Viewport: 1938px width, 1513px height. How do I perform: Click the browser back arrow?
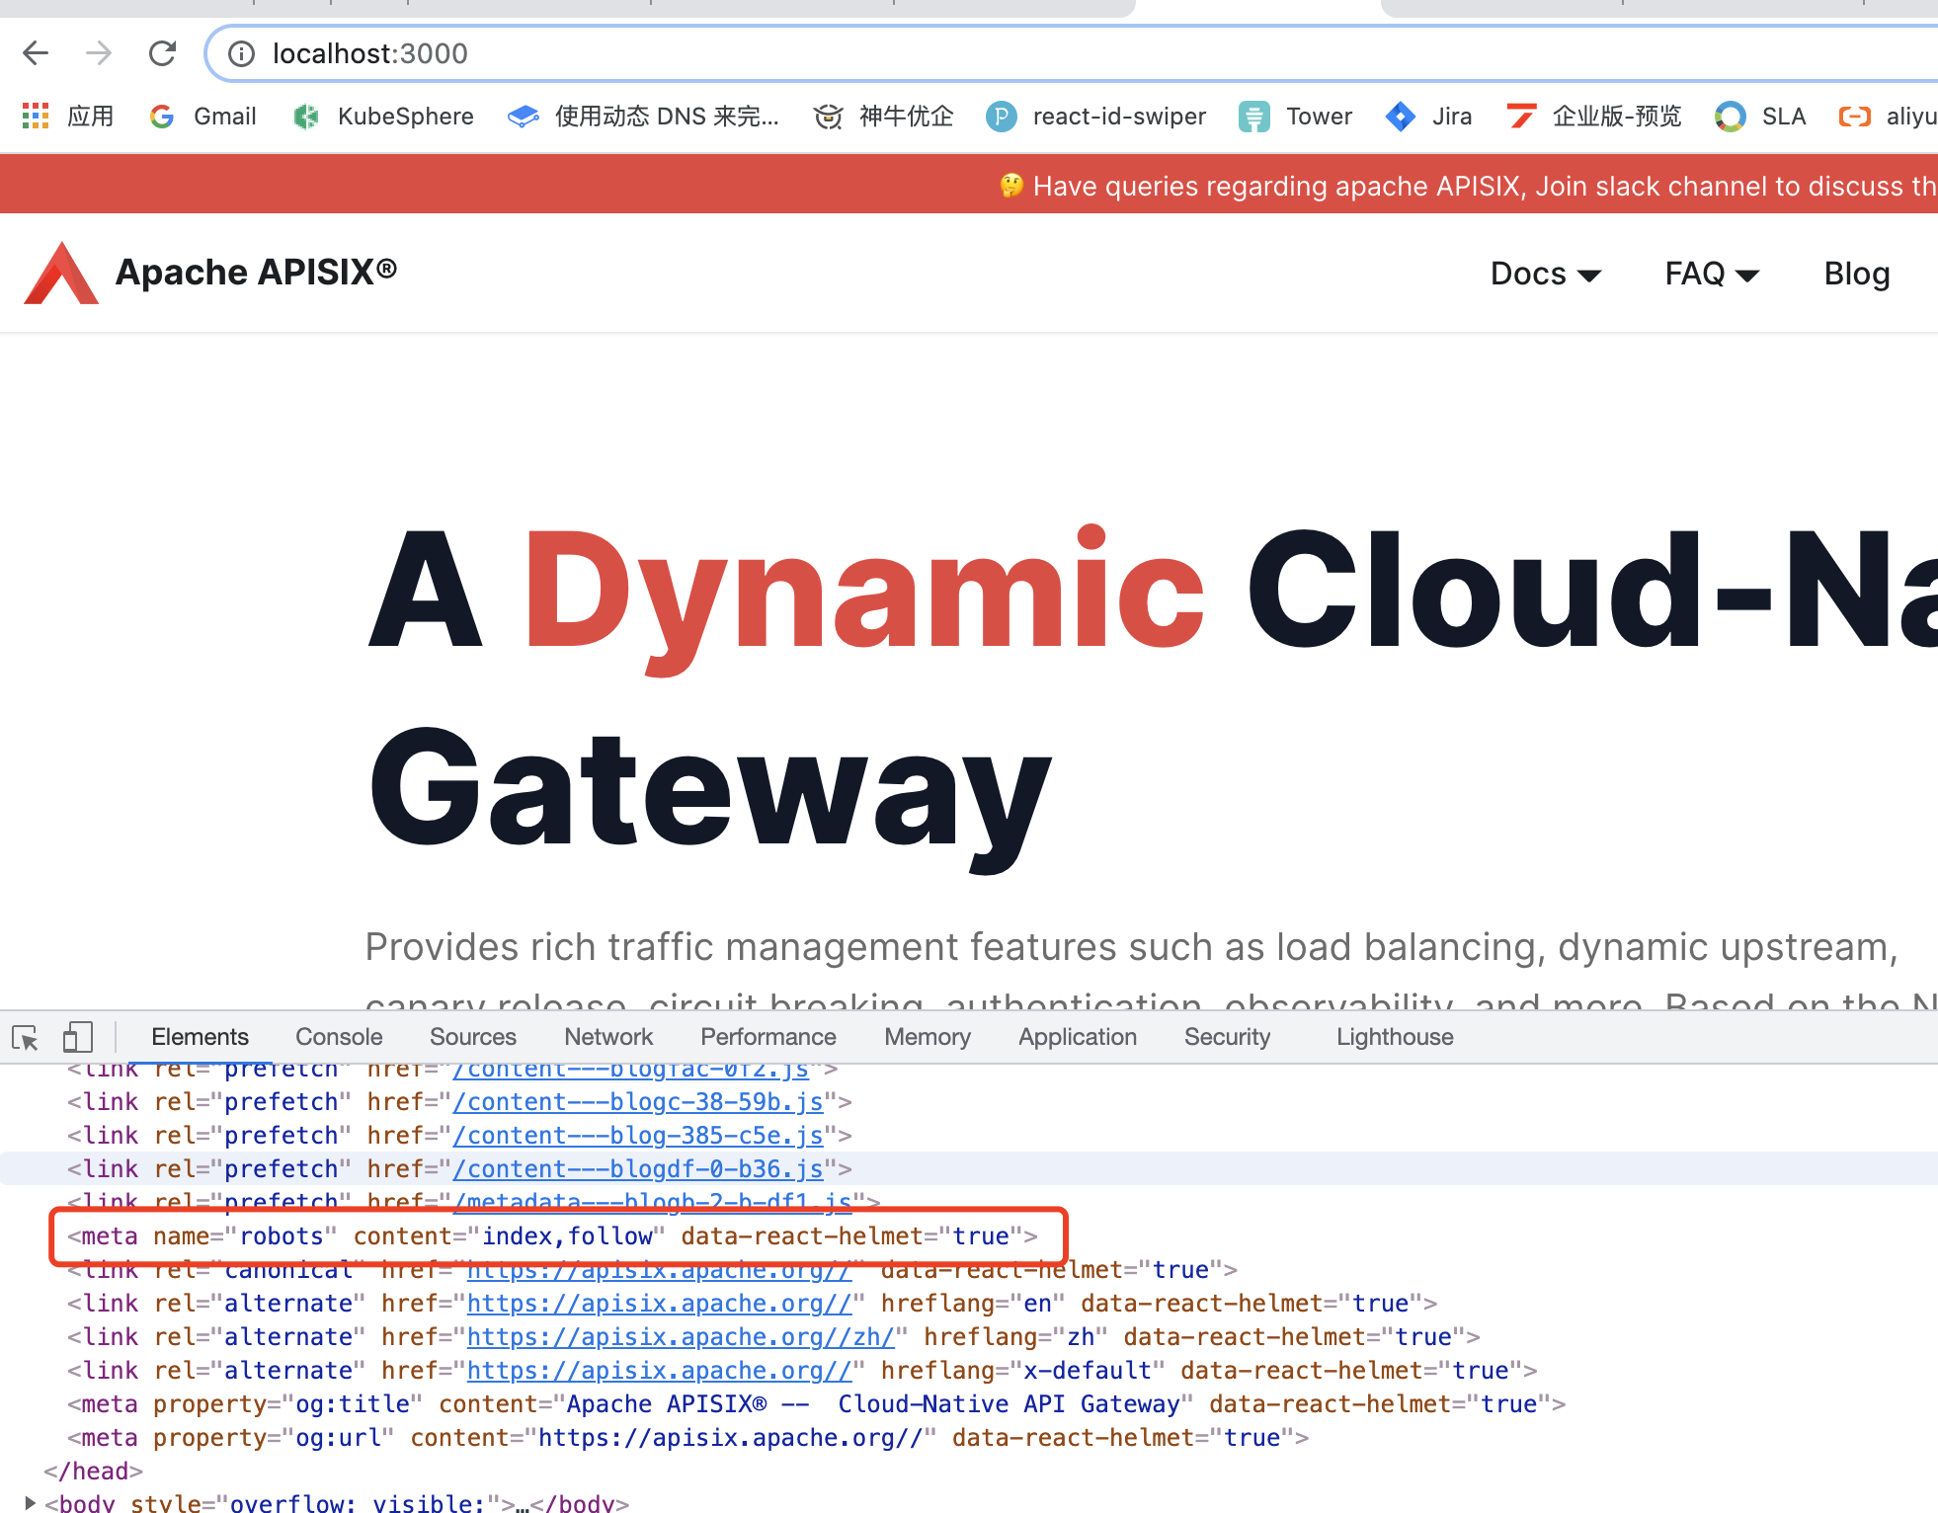click(x=36, y=53)
